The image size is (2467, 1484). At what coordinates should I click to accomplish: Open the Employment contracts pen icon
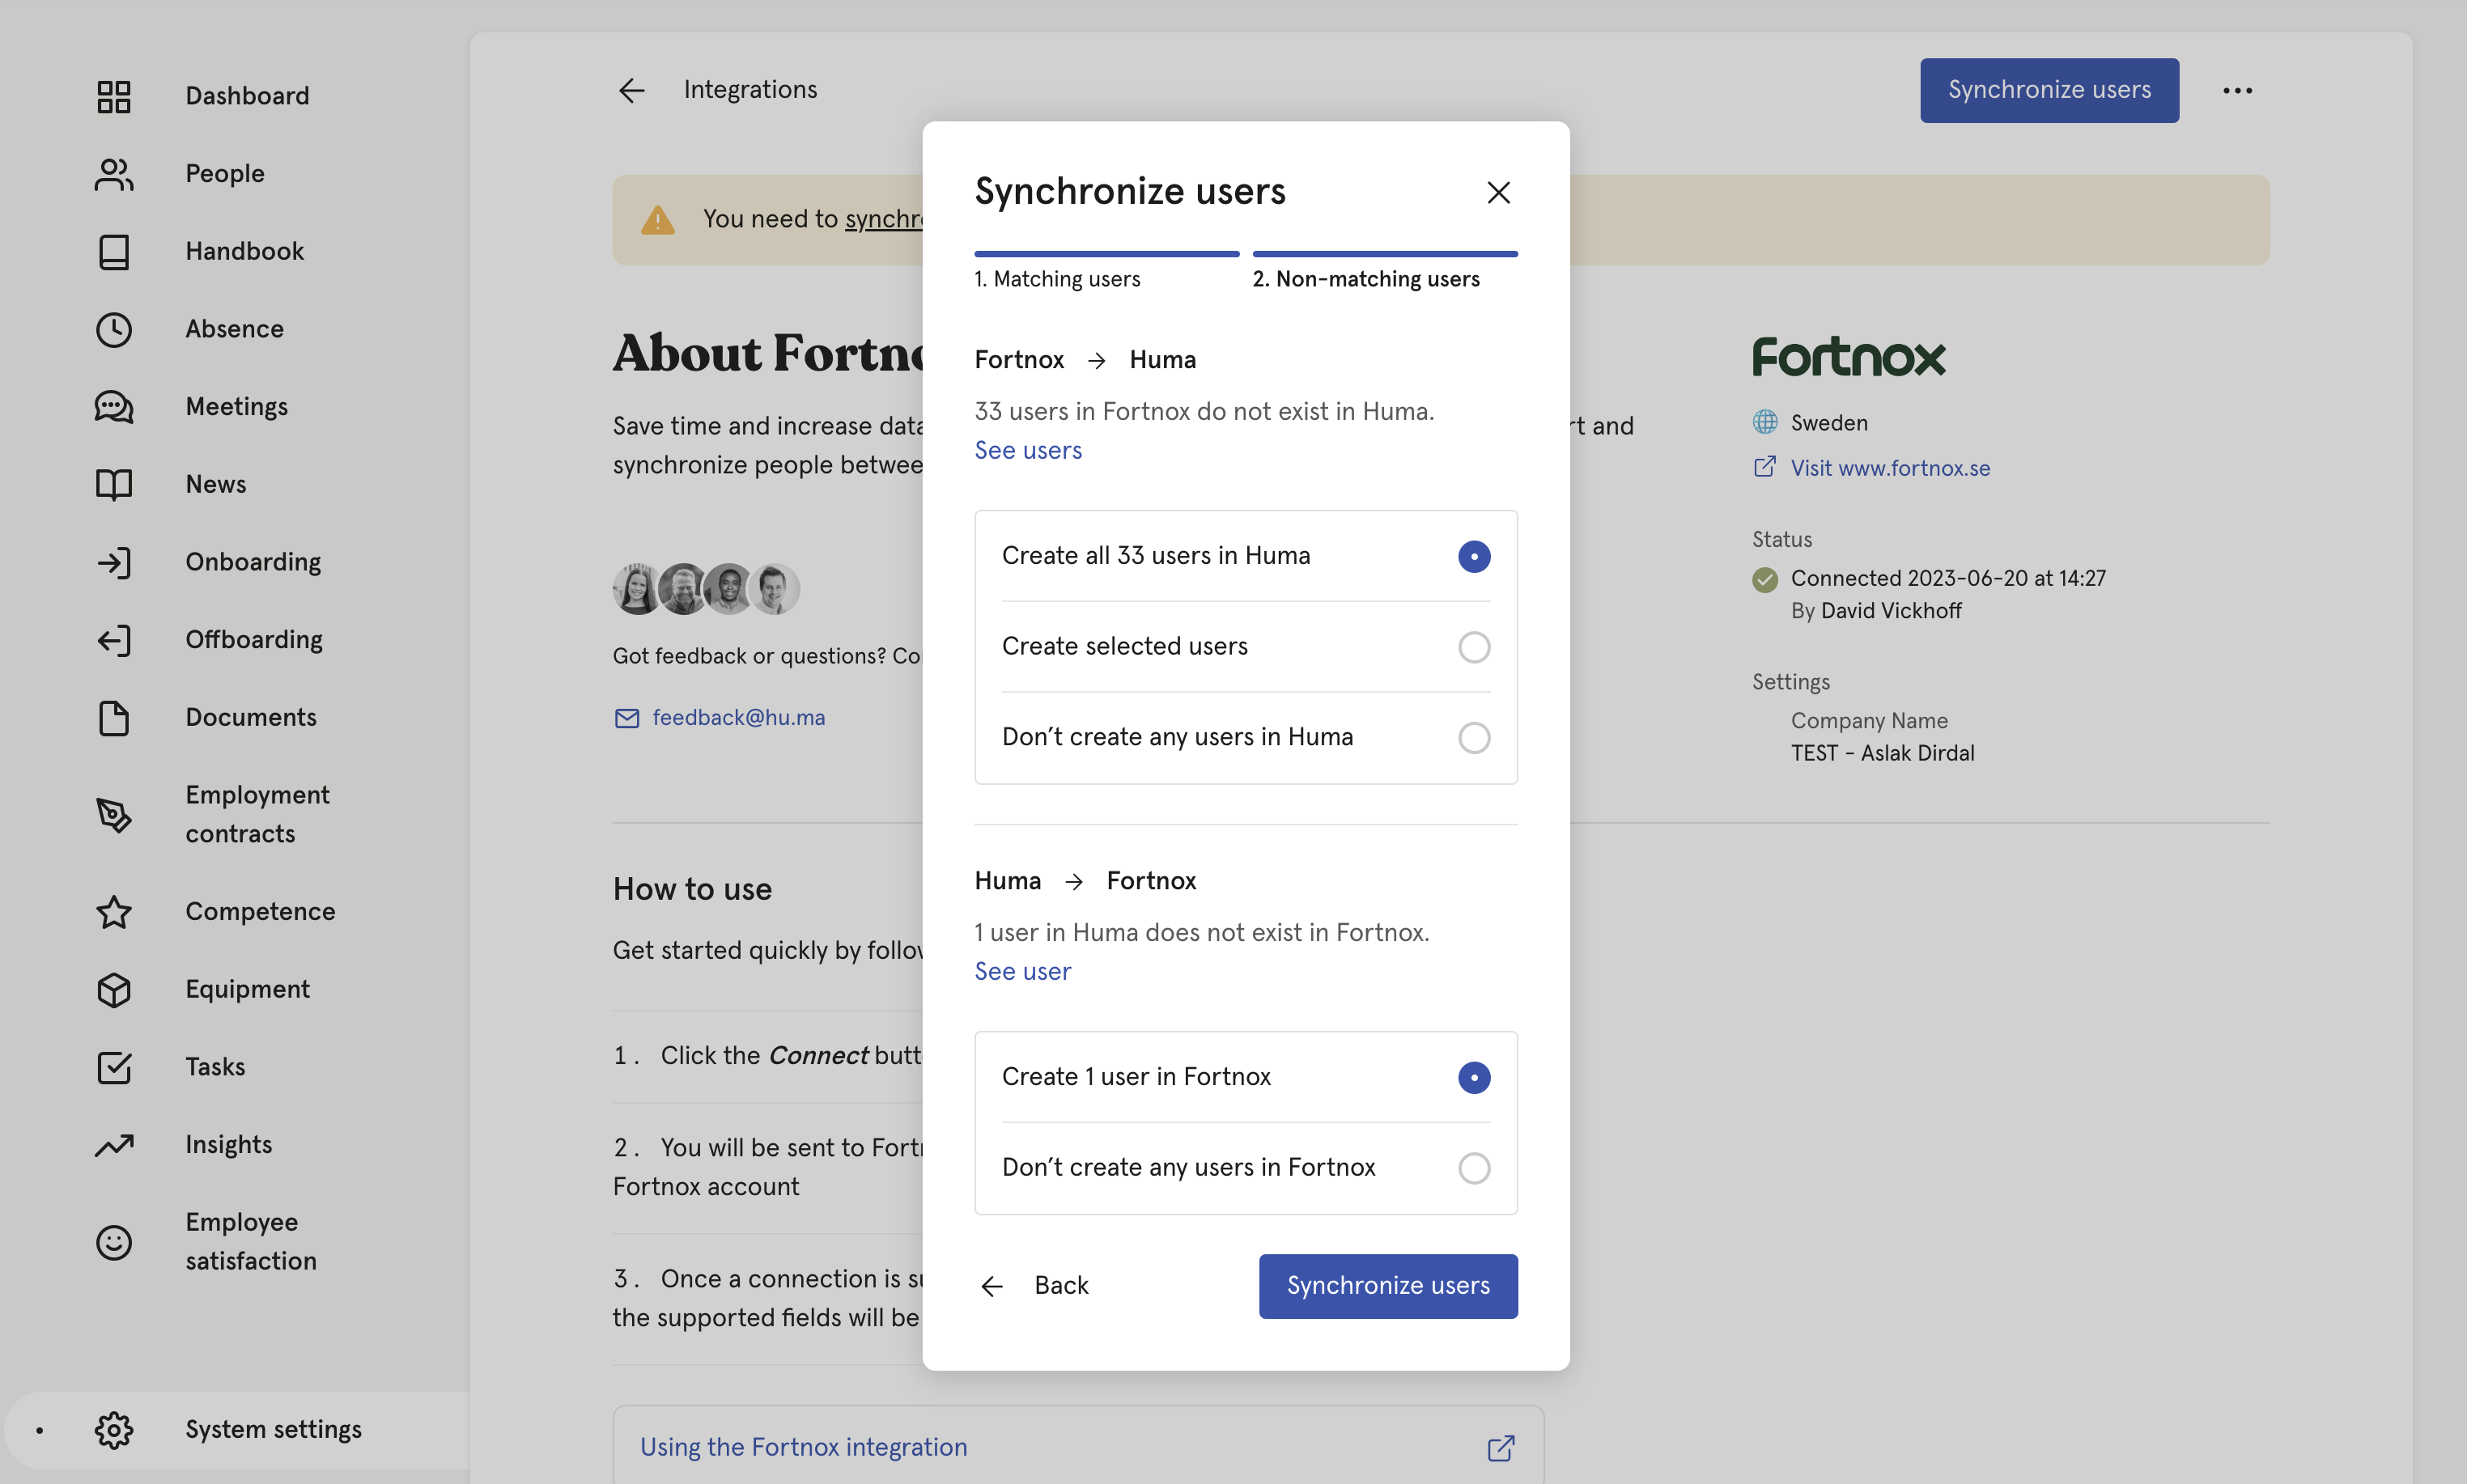tap(114, 815)
